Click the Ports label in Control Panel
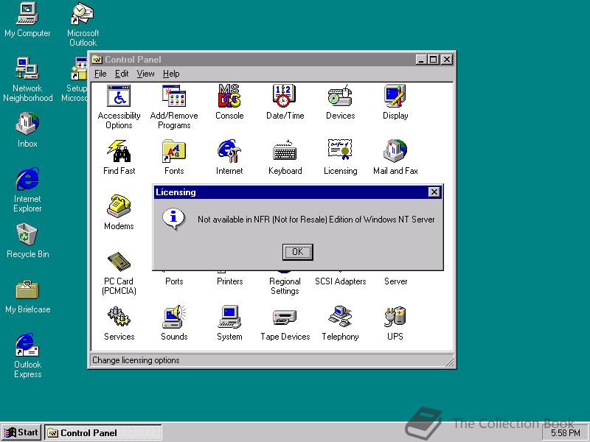This screenshot has height=442, width=590. 174,281
